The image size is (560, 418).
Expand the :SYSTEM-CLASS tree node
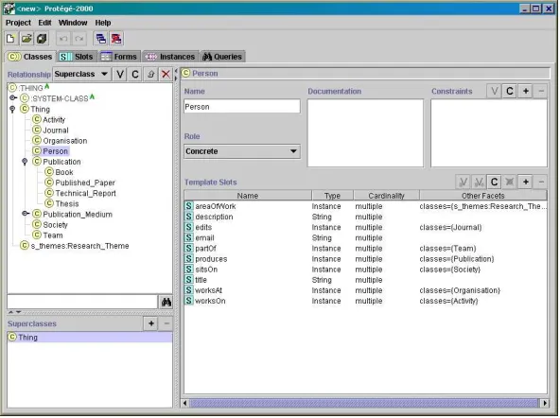point(13,98)
